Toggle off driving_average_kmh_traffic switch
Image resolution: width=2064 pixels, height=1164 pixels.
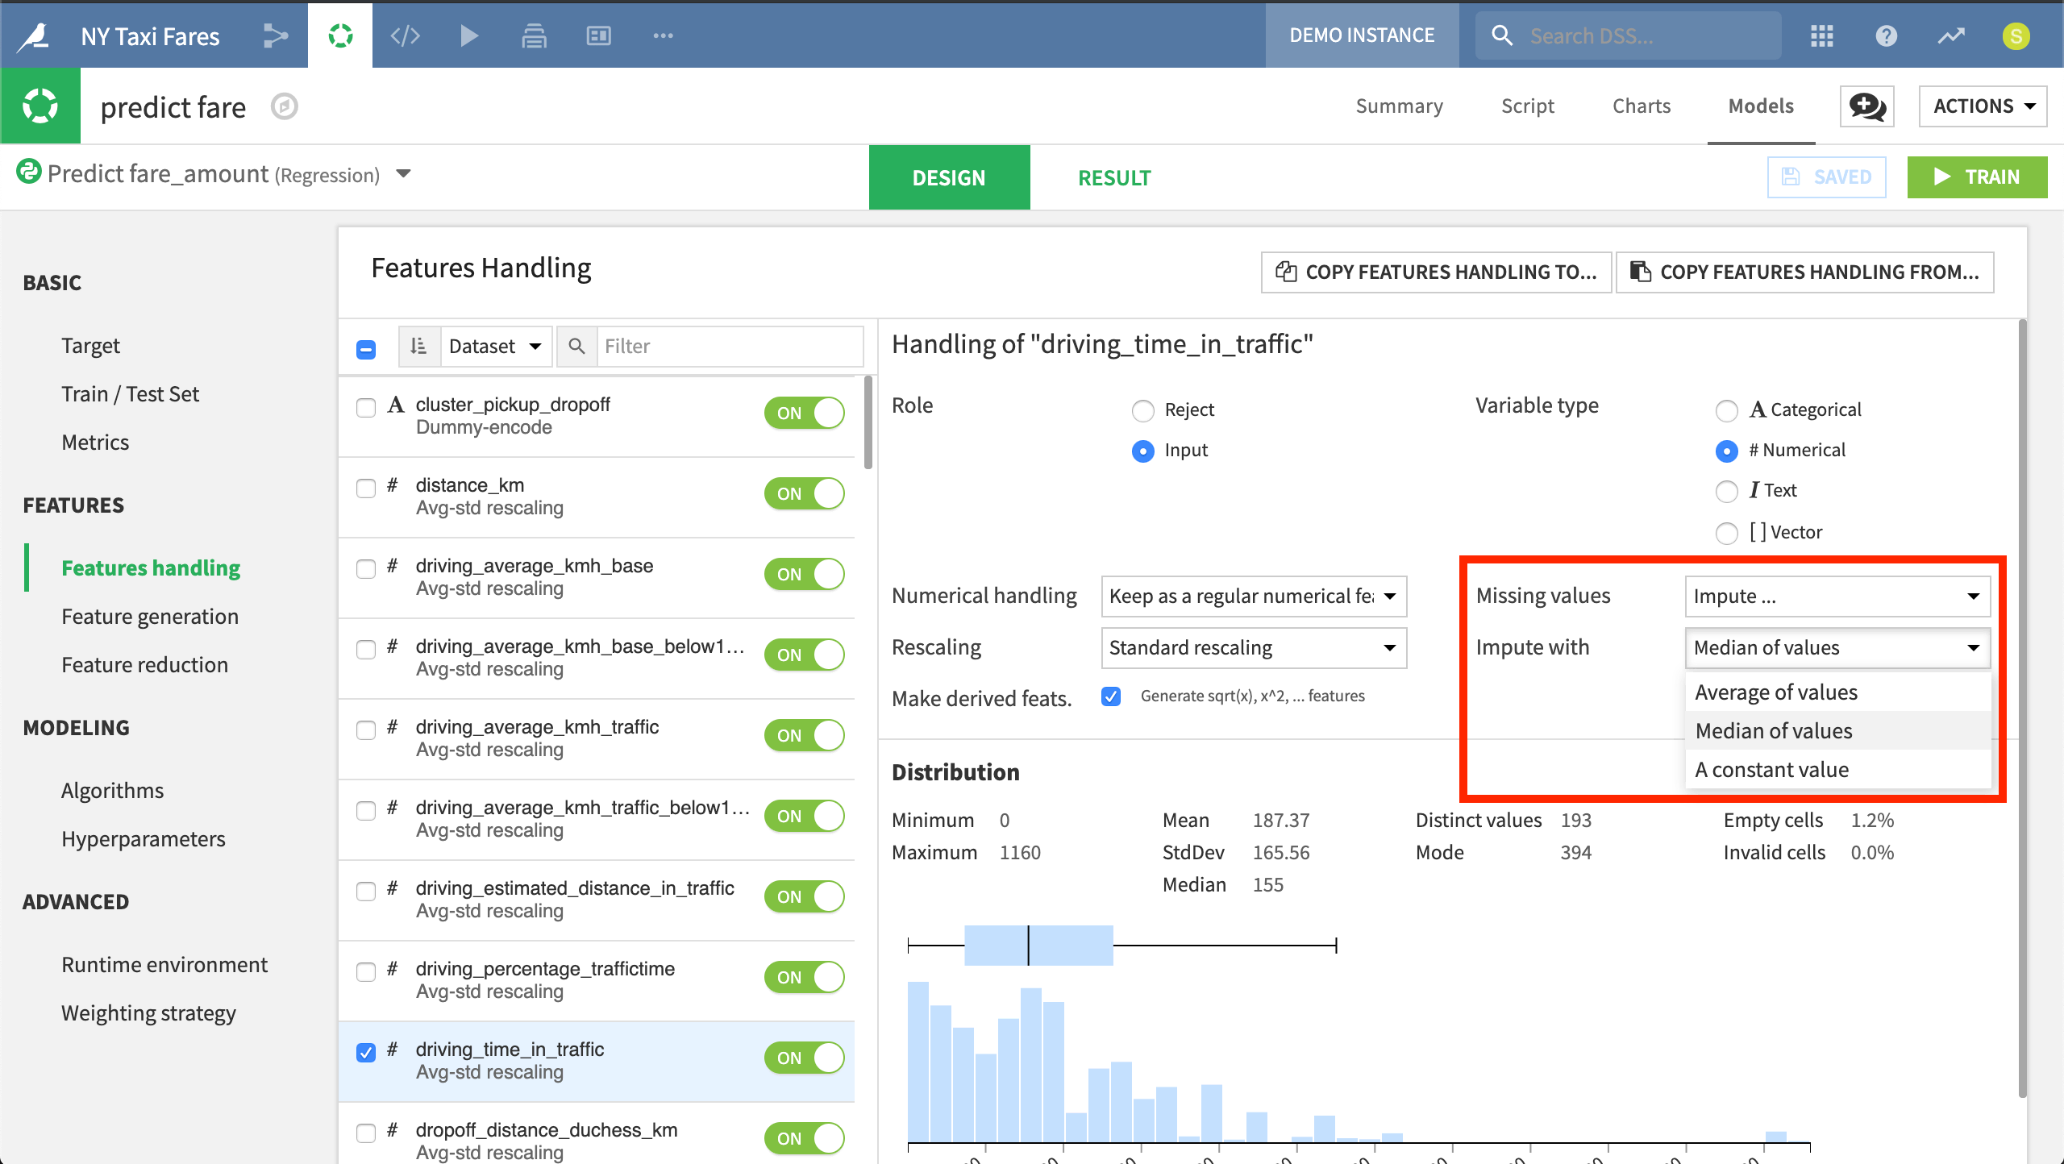(804, 735)
